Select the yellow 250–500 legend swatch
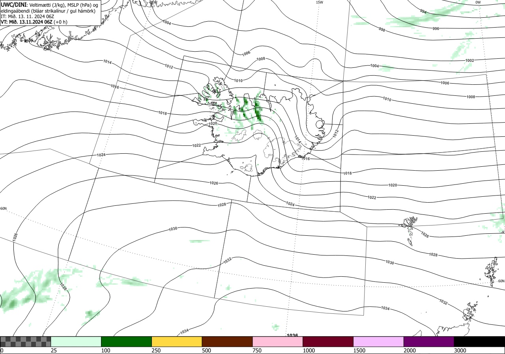 [x=177, y=341]
